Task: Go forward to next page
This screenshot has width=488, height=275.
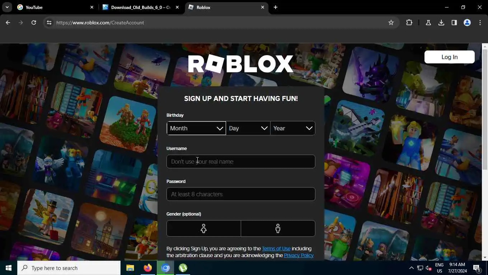Action: 21,23
